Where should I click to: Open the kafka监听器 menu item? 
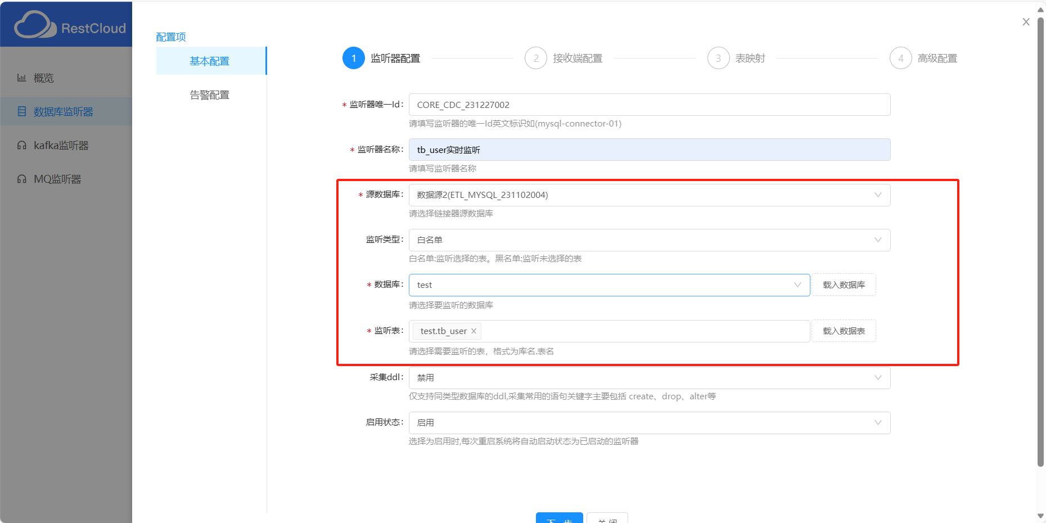[x=66, y=145]
